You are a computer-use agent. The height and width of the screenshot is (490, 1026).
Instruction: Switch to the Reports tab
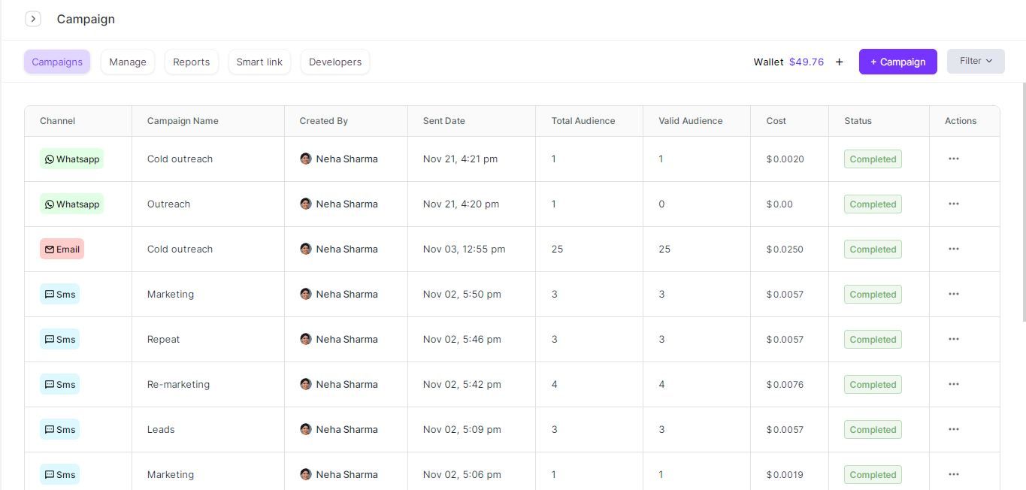pos(191,62)
